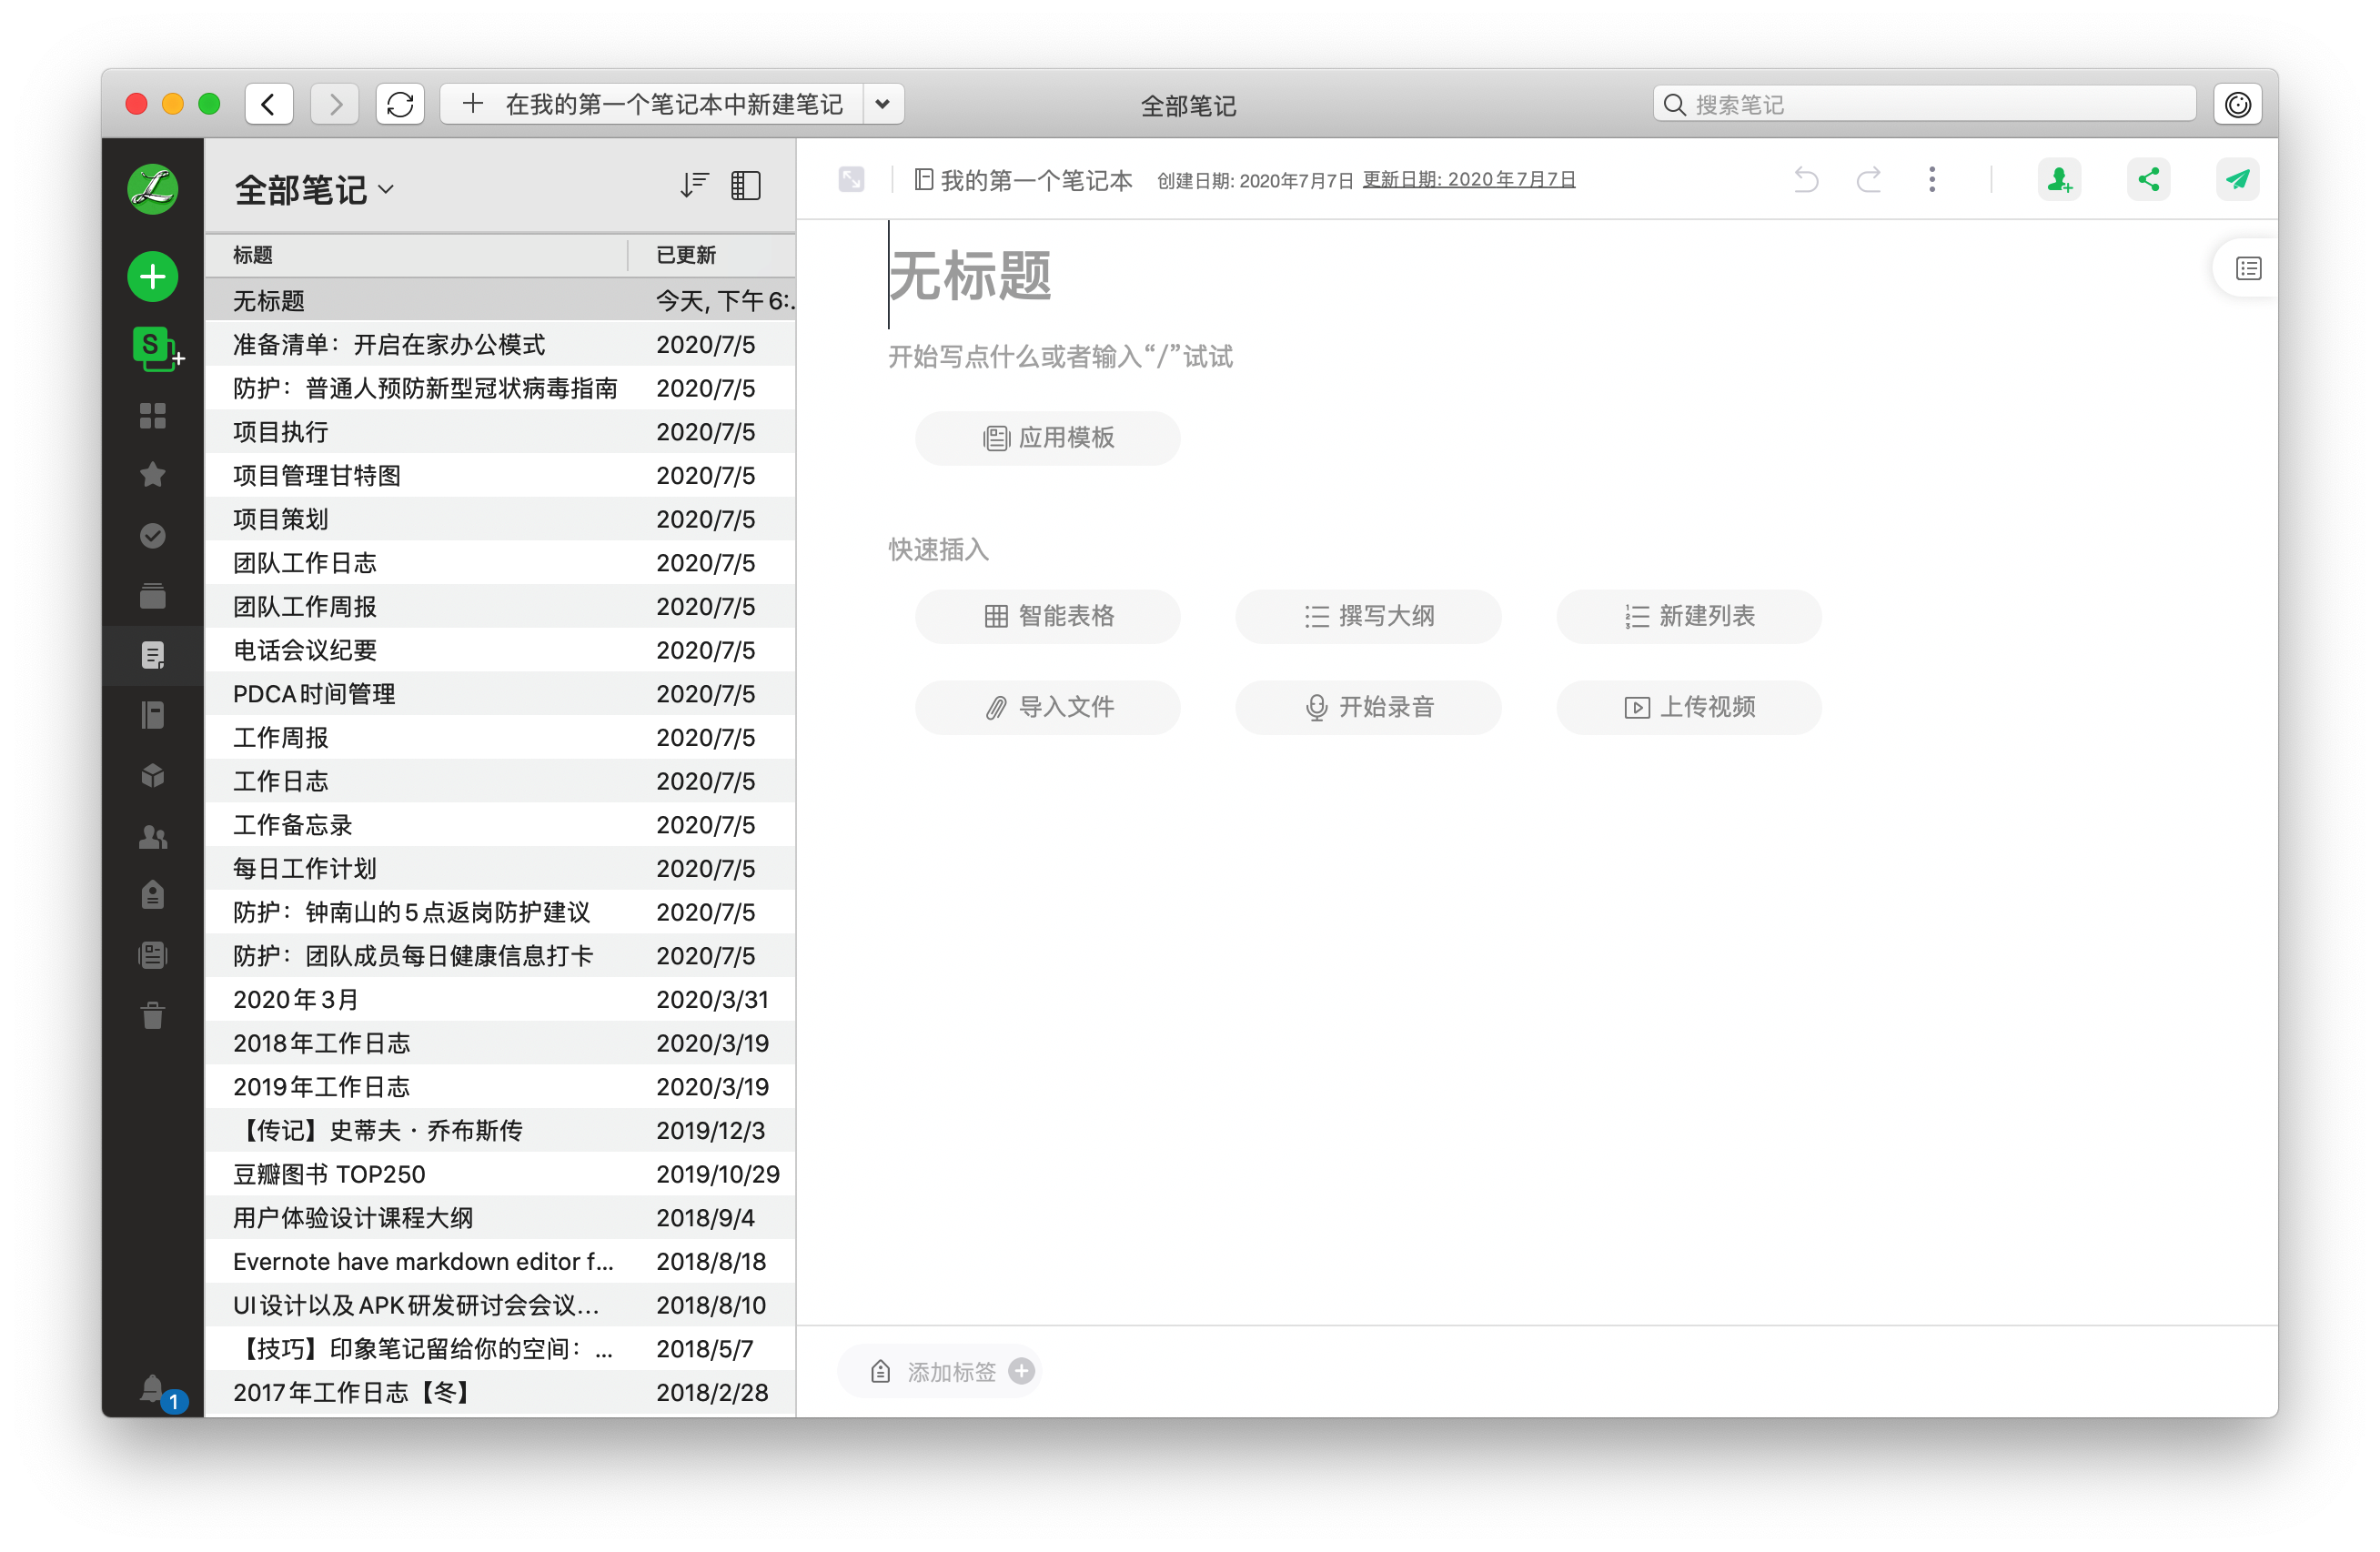The height and width of the screenshot is (1552, 2380).
Task: Open the dashboard grid icon in sidebar
Action: [152, 416]
